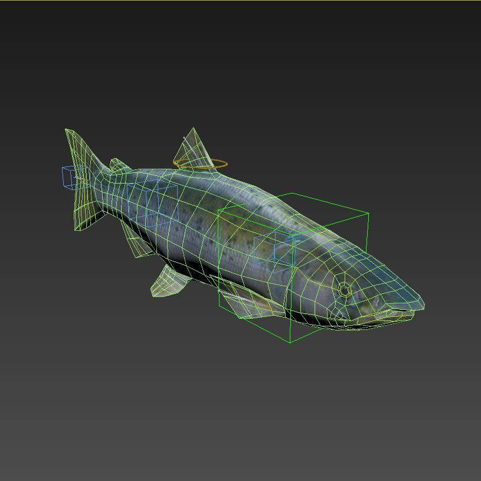Image resolution: width=481 pixels, height=481 pixels.
Task: Click the tail fin of the fish model
Action: click(83, 181)
